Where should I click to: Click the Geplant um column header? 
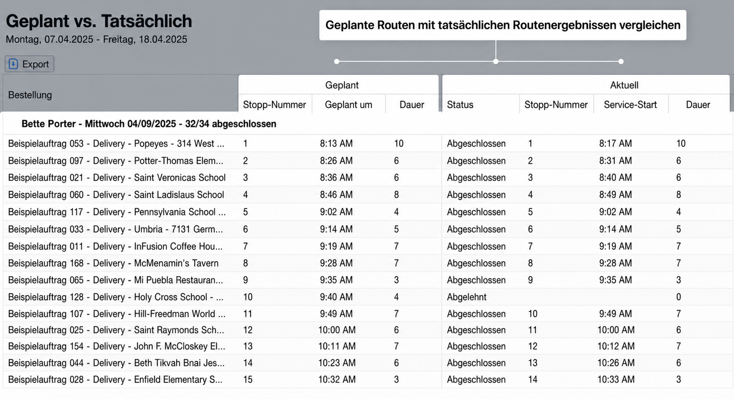pos(349,104)
